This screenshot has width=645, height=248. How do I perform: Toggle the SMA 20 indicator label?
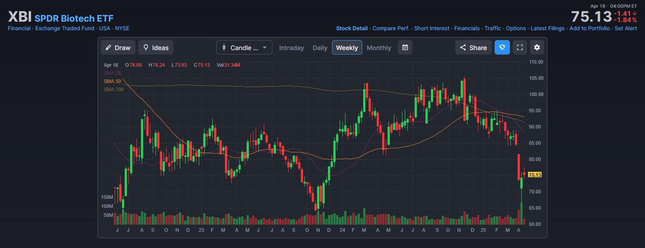pos(112,73)
